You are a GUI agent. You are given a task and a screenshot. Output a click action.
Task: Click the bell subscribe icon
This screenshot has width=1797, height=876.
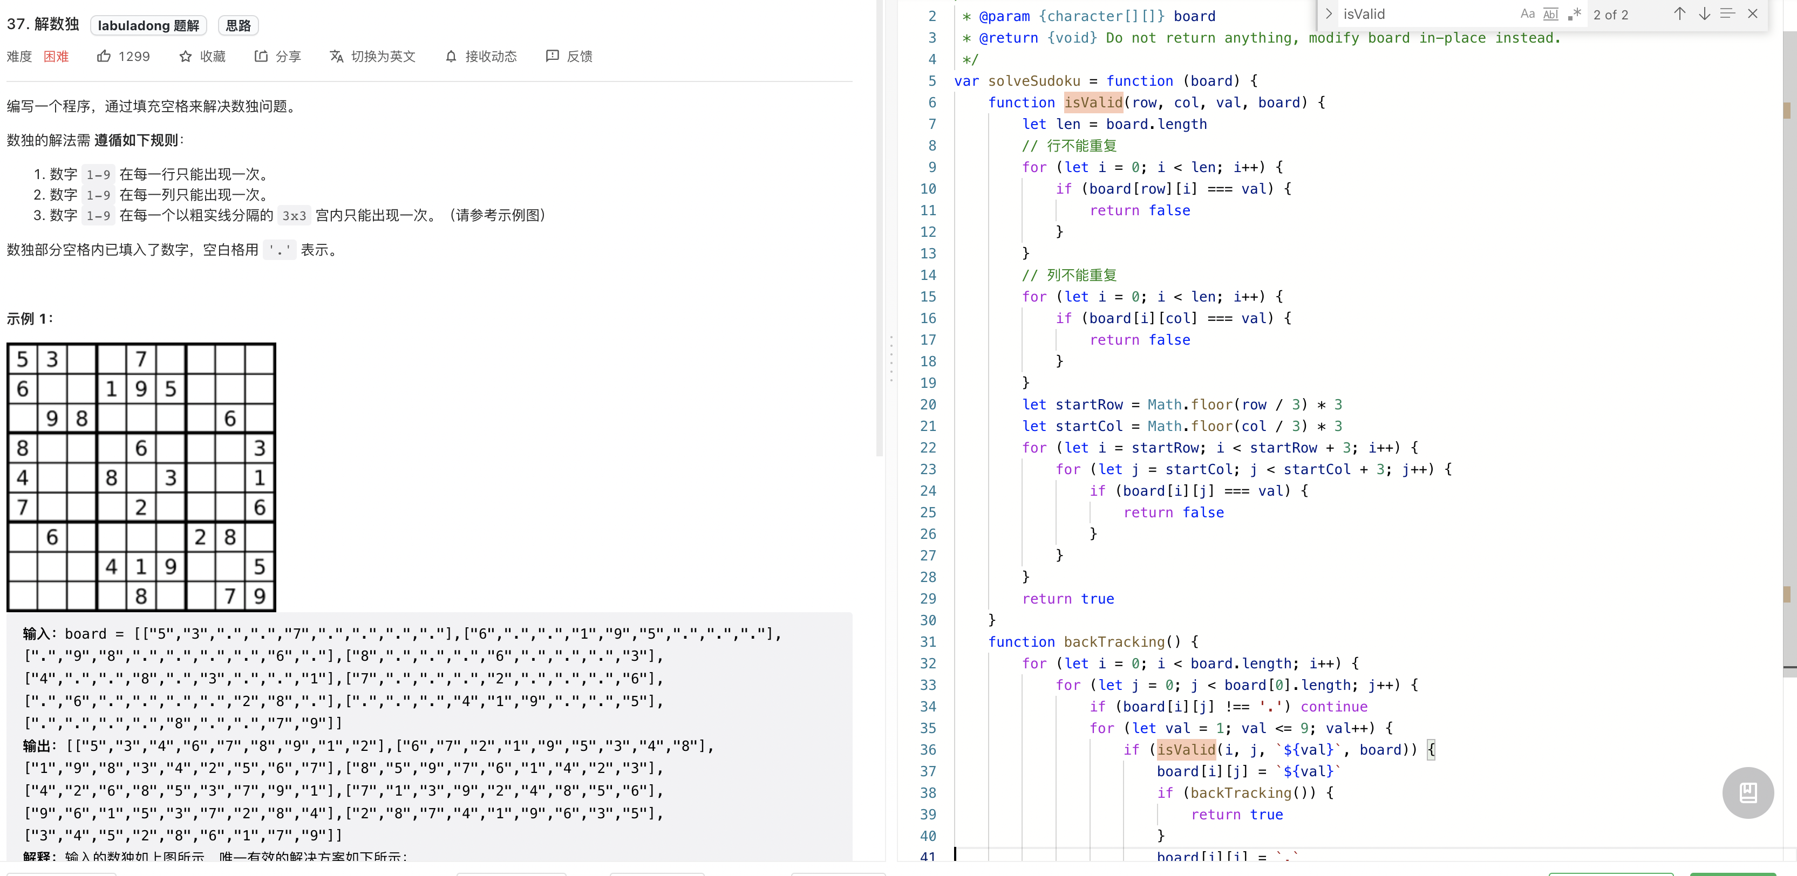click(451, 57)
